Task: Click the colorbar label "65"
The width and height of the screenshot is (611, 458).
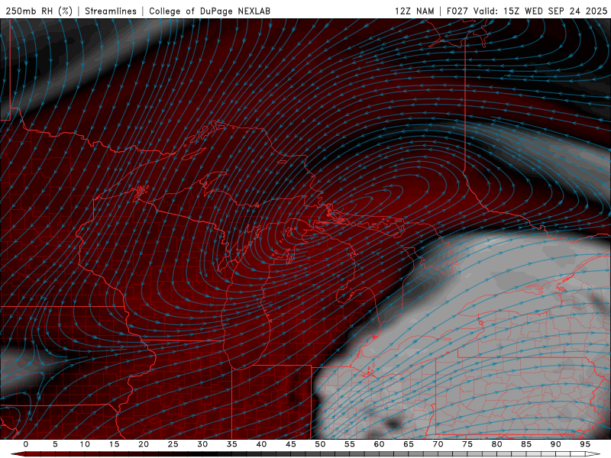Action: pos(409,444)
